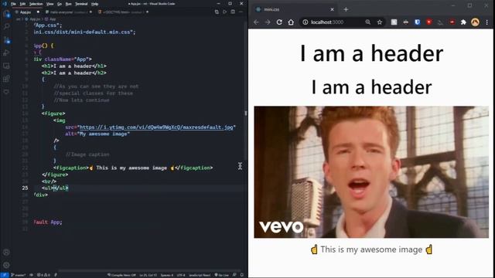495x278 pixels.
Task: Open the Accounts icon in activity bar
Action: [x=6, y=253]
